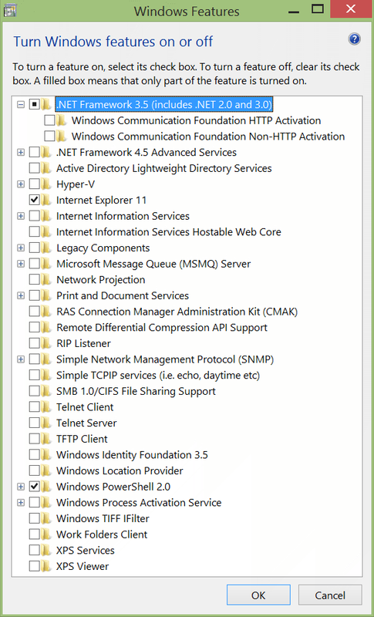Check the RIP Listener checkbox
374x617 pixels.
(x=34, y=343)
